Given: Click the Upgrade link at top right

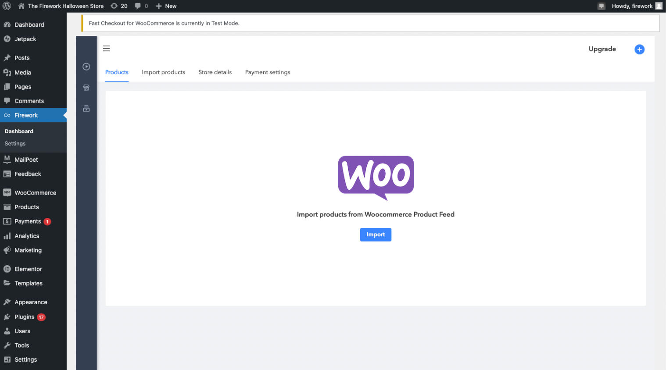Looking at the screenshot, I should (x=602, y=49).
